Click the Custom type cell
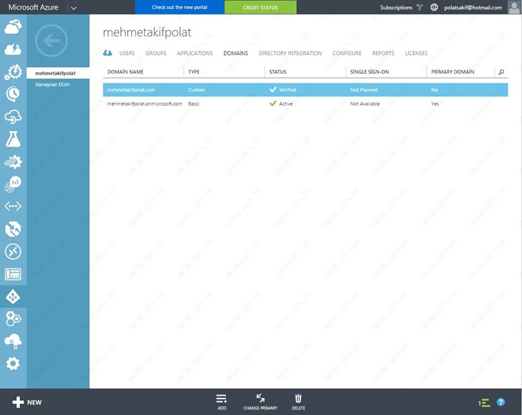The image size is (522, 415). [196, 90]
